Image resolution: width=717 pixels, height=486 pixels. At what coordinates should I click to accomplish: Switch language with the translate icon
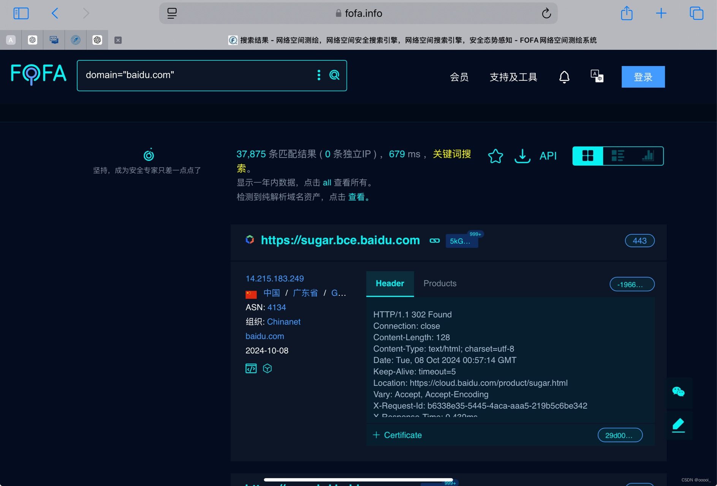[x=597, y=76]
